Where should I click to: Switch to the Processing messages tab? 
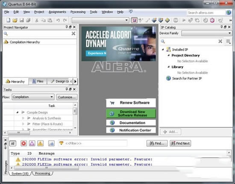[42, 173]
